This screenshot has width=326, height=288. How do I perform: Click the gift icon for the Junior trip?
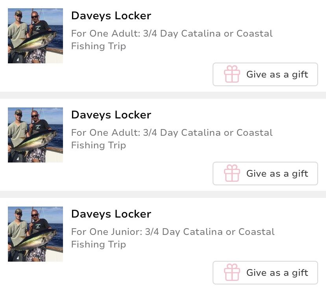pyautogui.click(x=232, y=273)
